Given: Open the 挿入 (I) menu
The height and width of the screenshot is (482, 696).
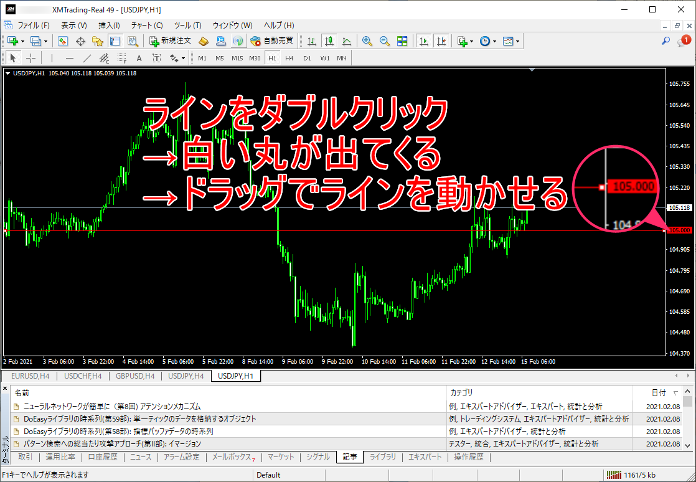Looking at the screenshot, I should (x=109, y=26).
